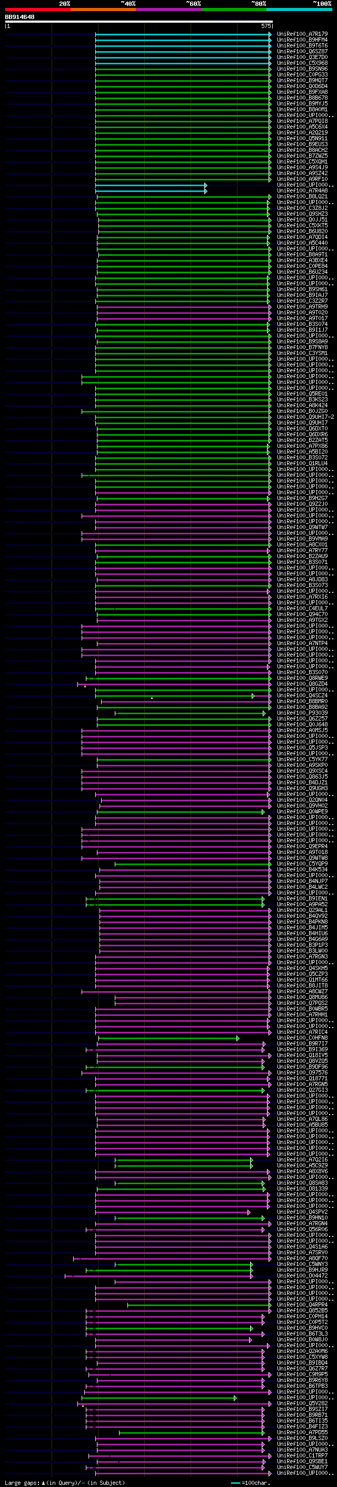The height and width of the screenshot is (1487, 337).
Task: Select label UniRef100_Q0D6D4
Action: [302, 86]
